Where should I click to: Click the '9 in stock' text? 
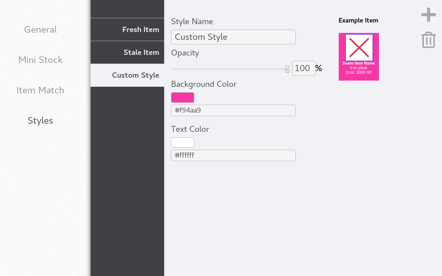(x=359, y=68)
